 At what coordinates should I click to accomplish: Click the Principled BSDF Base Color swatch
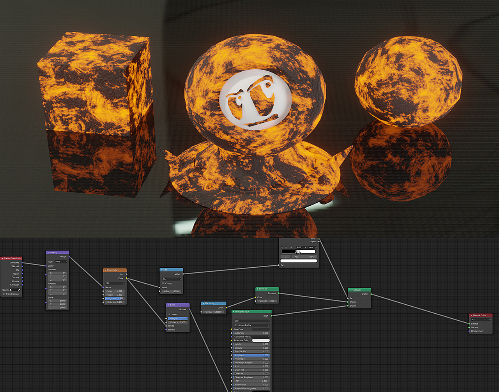pos(261,329)
